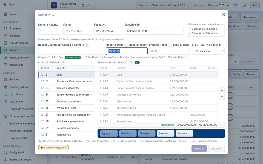Click the Descripción field with ASIENTO DE INICIO

154,31
